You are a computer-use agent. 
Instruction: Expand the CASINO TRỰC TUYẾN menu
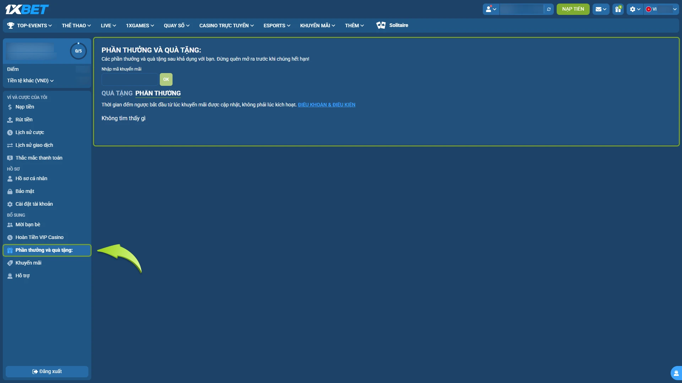click(227, 26)
